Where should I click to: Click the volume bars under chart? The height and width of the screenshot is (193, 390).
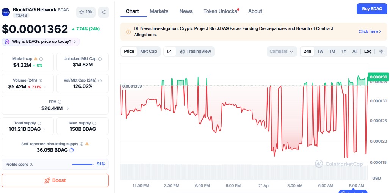244,172
